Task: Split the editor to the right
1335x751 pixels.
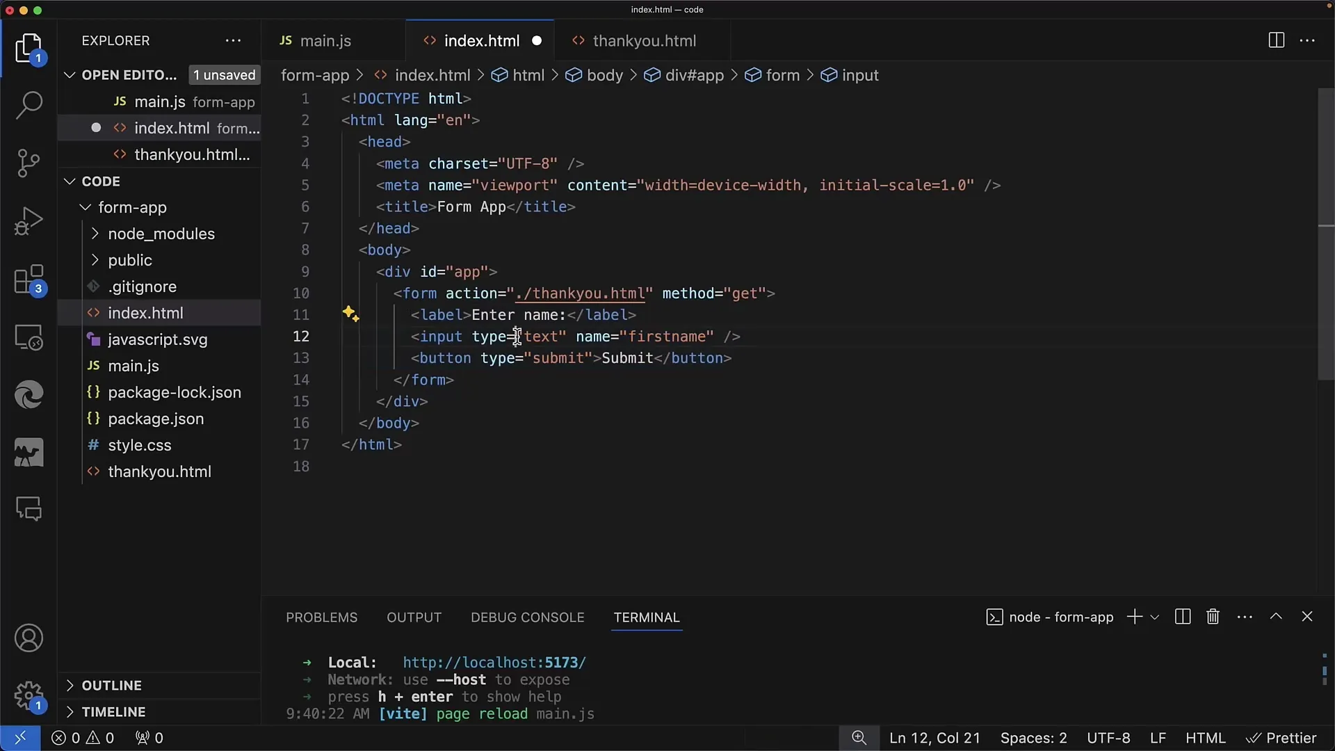Action: pyautogui.click(x=1276, y=40)
